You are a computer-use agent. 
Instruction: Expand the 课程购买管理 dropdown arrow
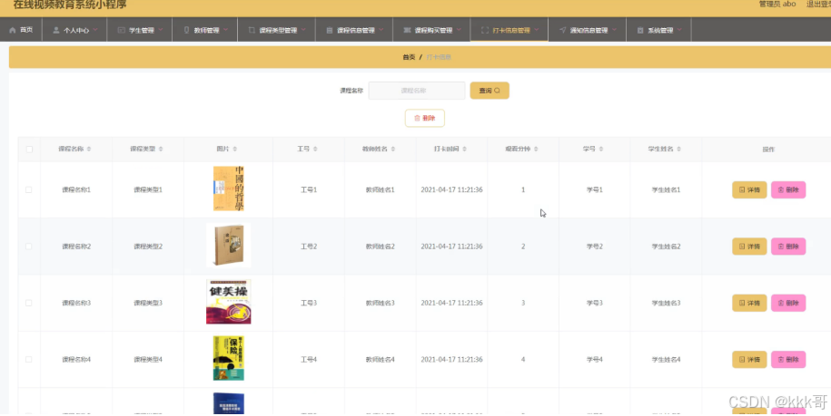pyautogui.click(x=459, y=30)
